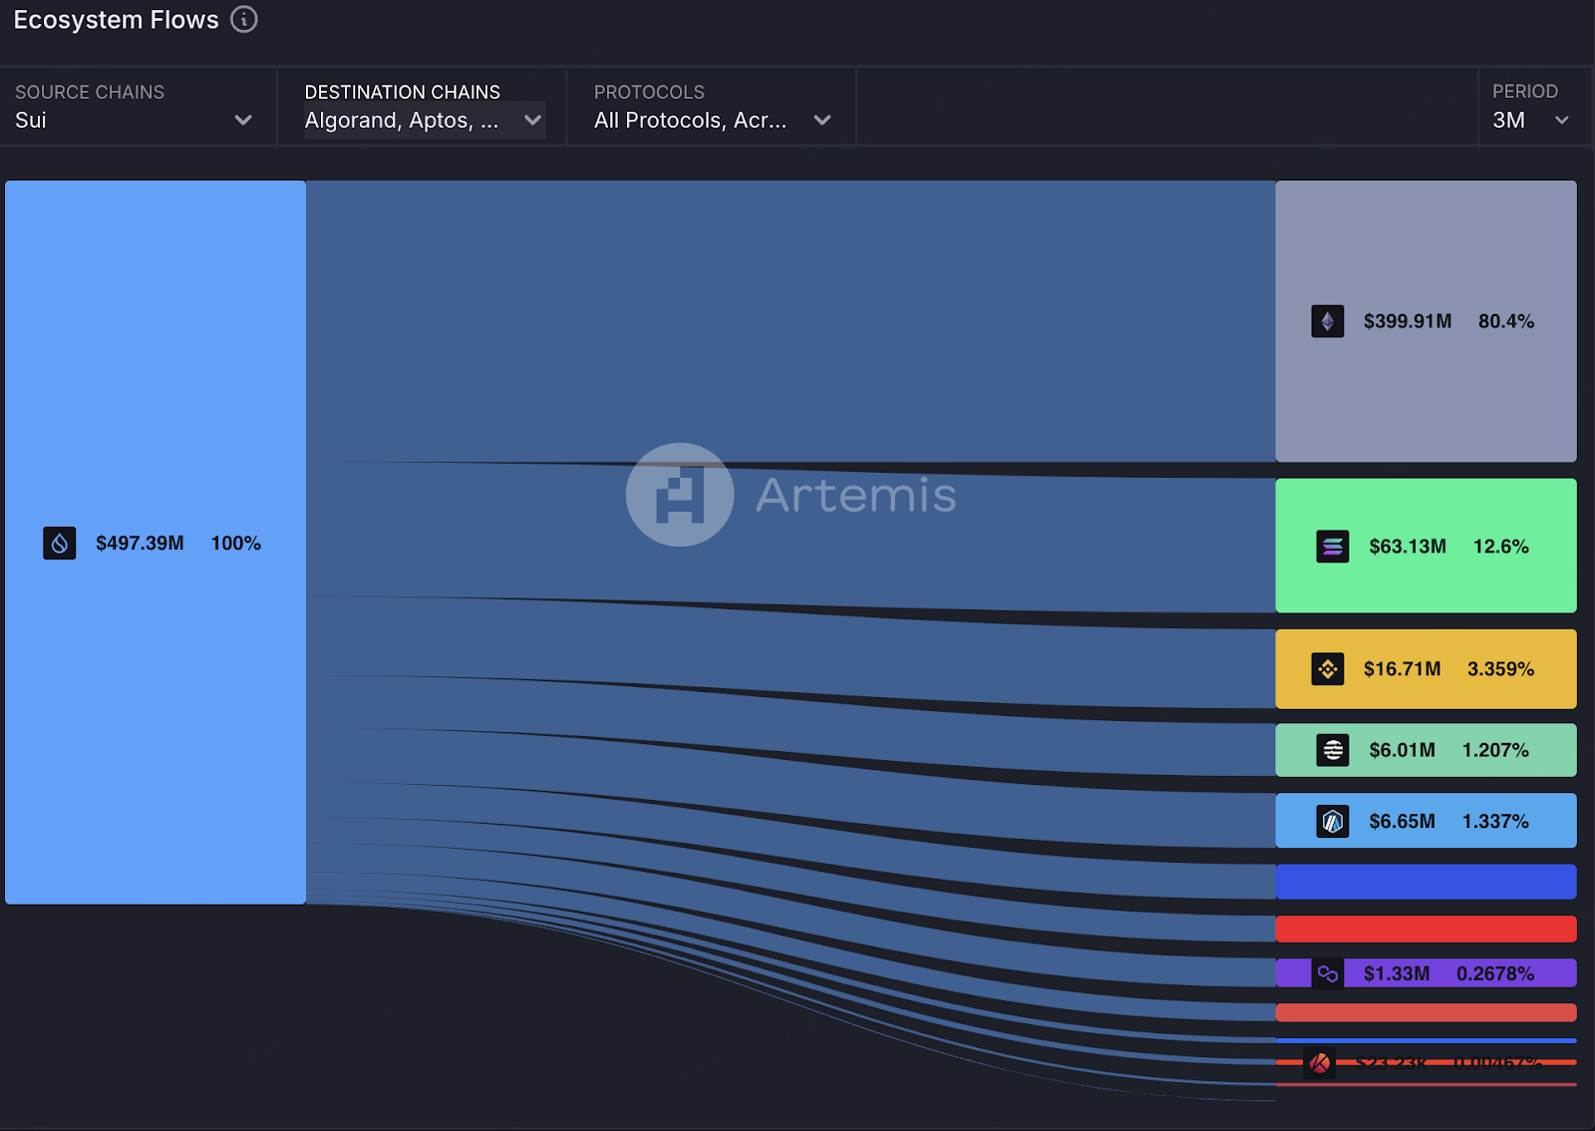Image resolution: width=1595 pixels, height=1131 pixels.
Task: Click 'Algorand, Aptos, ...' destination chains value
Action: pyautogui.click(x=402, y=121)
